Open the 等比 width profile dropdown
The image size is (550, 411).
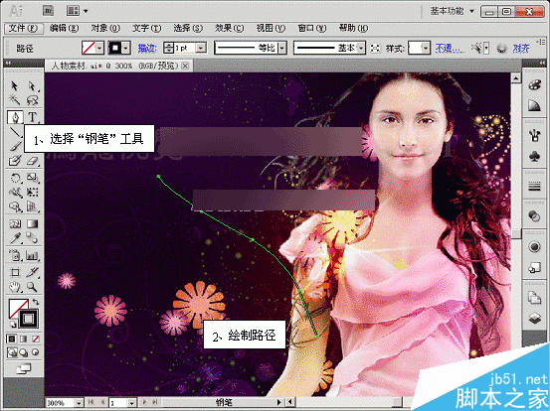282,48
